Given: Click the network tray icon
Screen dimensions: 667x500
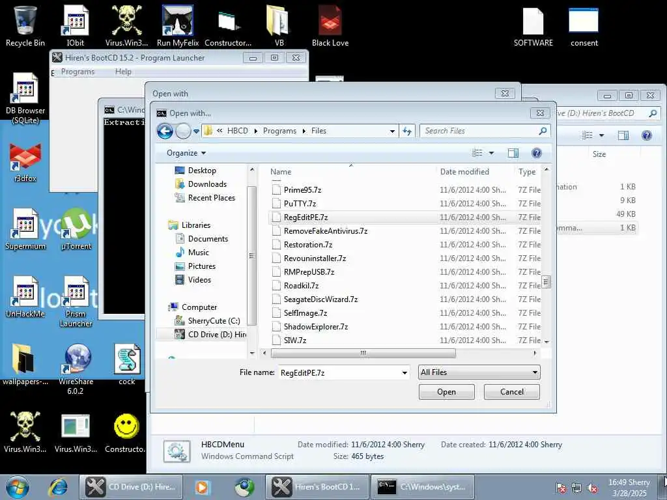Looking at the screenshot, I should tap(576, 488).
